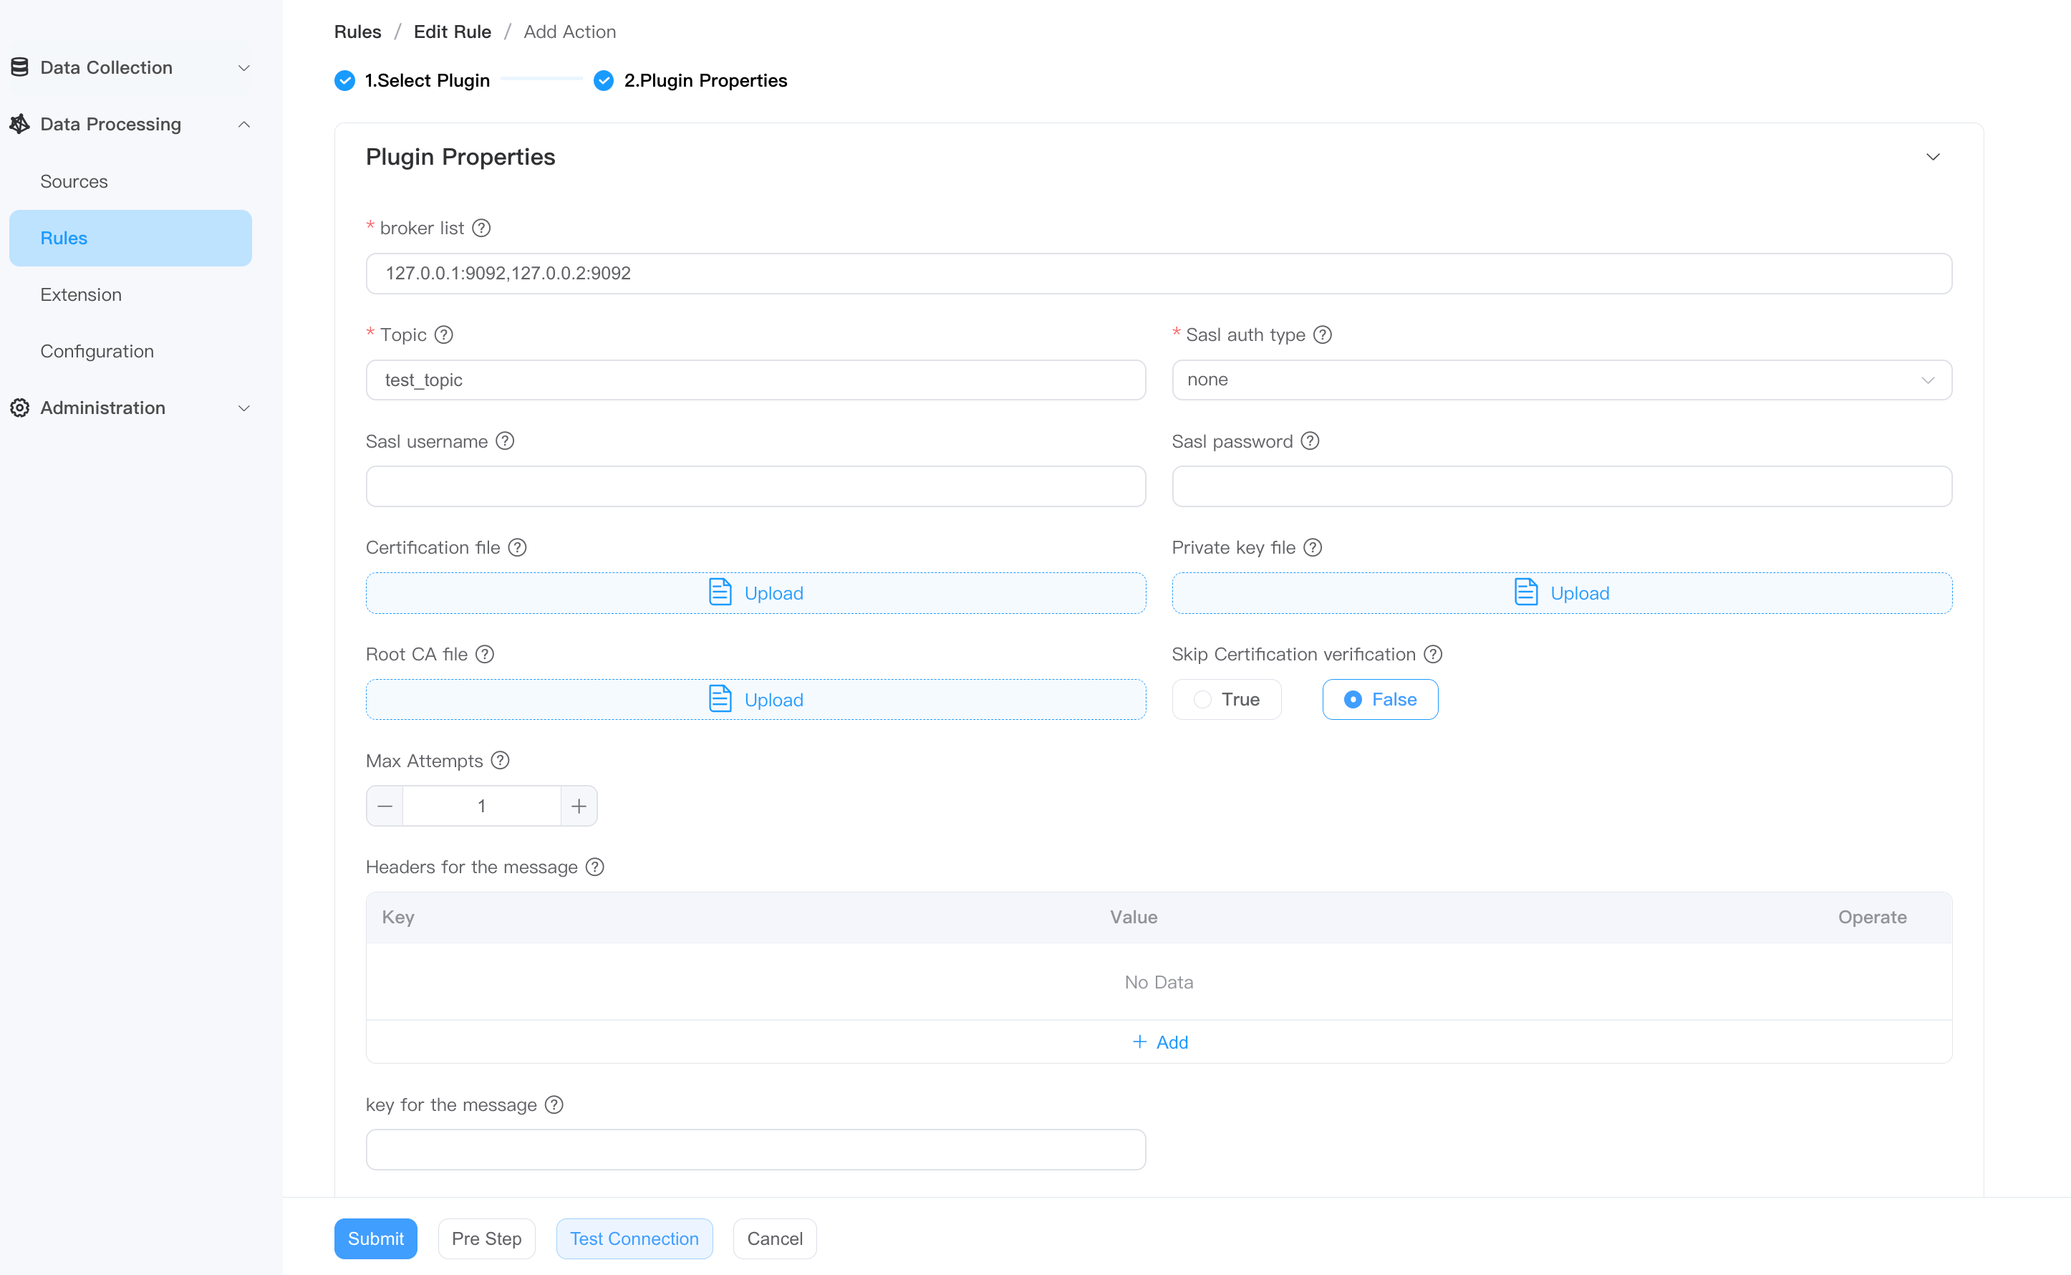Decrease Max Attempts with minus button
The width and height of the screenshot is (2071, 1275).
tap(385, 806)
